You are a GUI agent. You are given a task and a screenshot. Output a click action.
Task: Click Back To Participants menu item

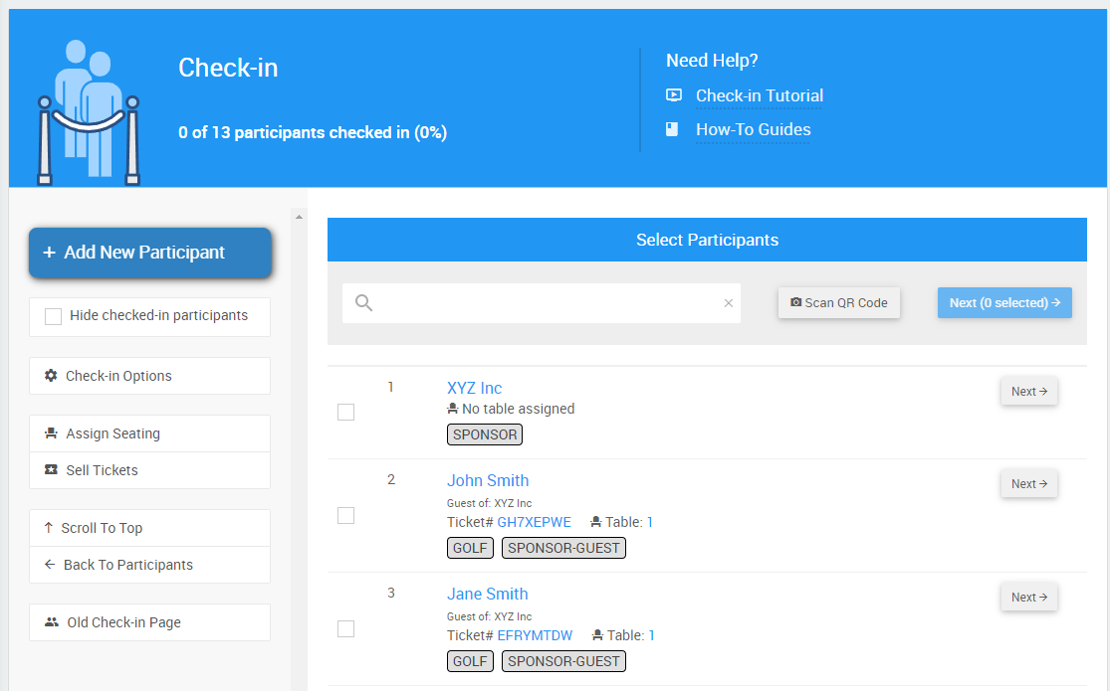tap(127, 565)
